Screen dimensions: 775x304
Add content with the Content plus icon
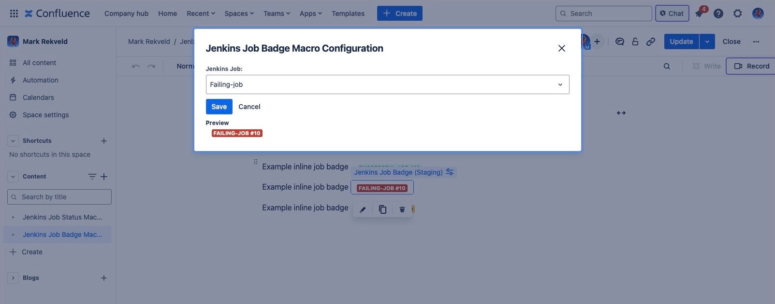pos(103,177)
